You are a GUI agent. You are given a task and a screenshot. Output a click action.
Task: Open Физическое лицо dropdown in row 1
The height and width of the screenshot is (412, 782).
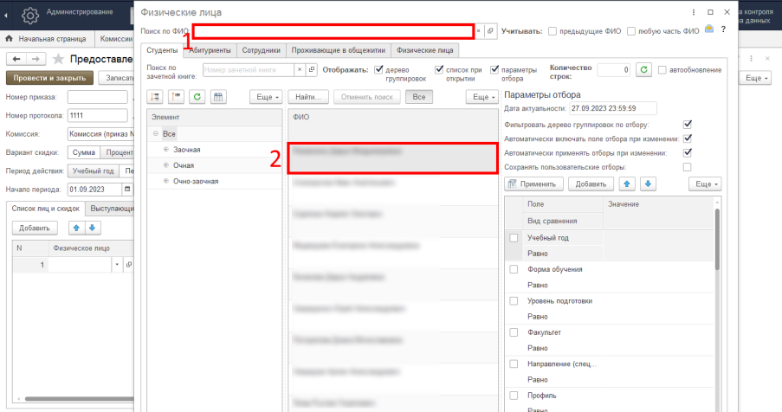pyautogui.click(x=117, y=265)
